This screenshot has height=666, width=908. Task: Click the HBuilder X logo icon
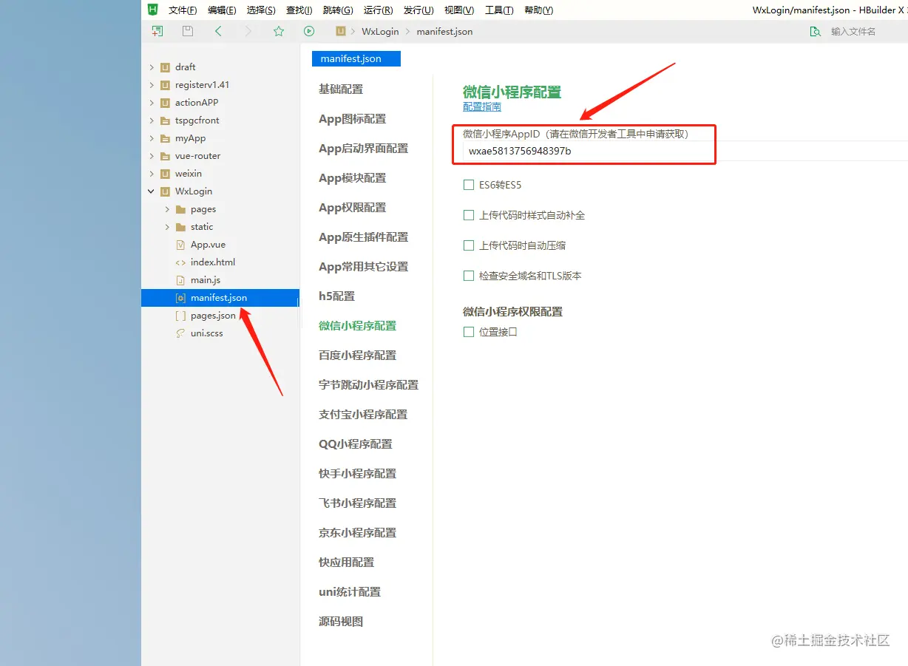152,10
